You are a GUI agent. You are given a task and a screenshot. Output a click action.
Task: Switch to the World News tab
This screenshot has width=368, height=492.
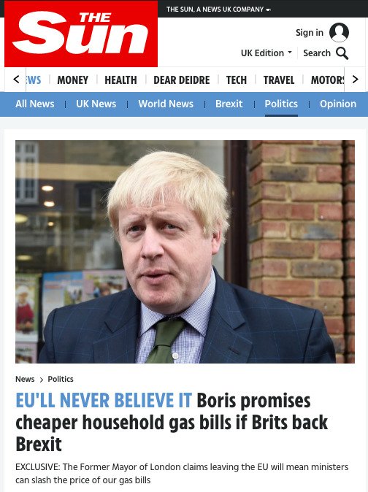click(x=166, y=104)
